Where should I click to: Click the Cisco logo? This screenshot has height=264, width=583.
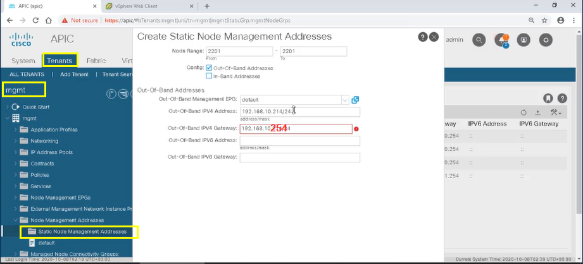(x=21, y=39)
